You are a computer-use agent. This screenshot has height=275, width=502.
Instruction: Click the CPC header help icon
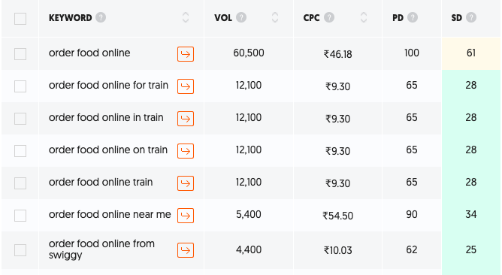coord(329,17)
